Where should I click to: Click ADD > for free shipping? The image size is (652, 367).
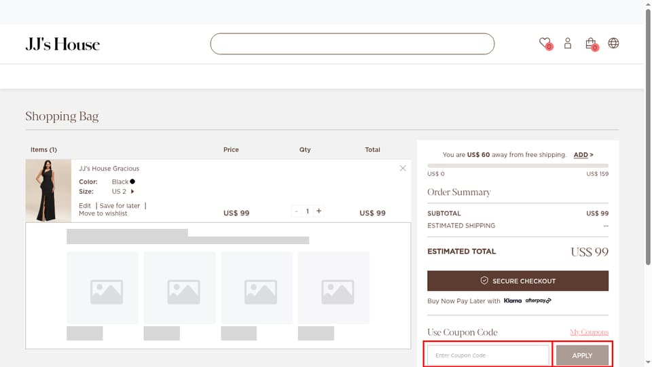tap(583, 155)
